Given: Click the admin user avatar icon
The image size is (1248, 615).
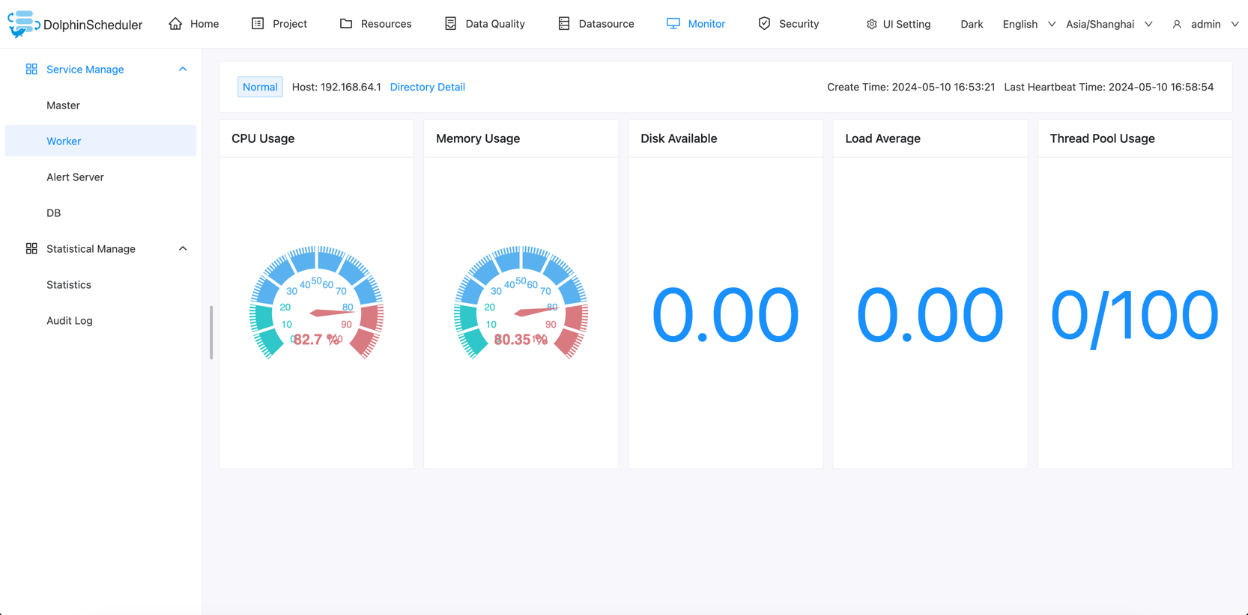Looking at the screenshot, I should click(x=1177, y=25).
